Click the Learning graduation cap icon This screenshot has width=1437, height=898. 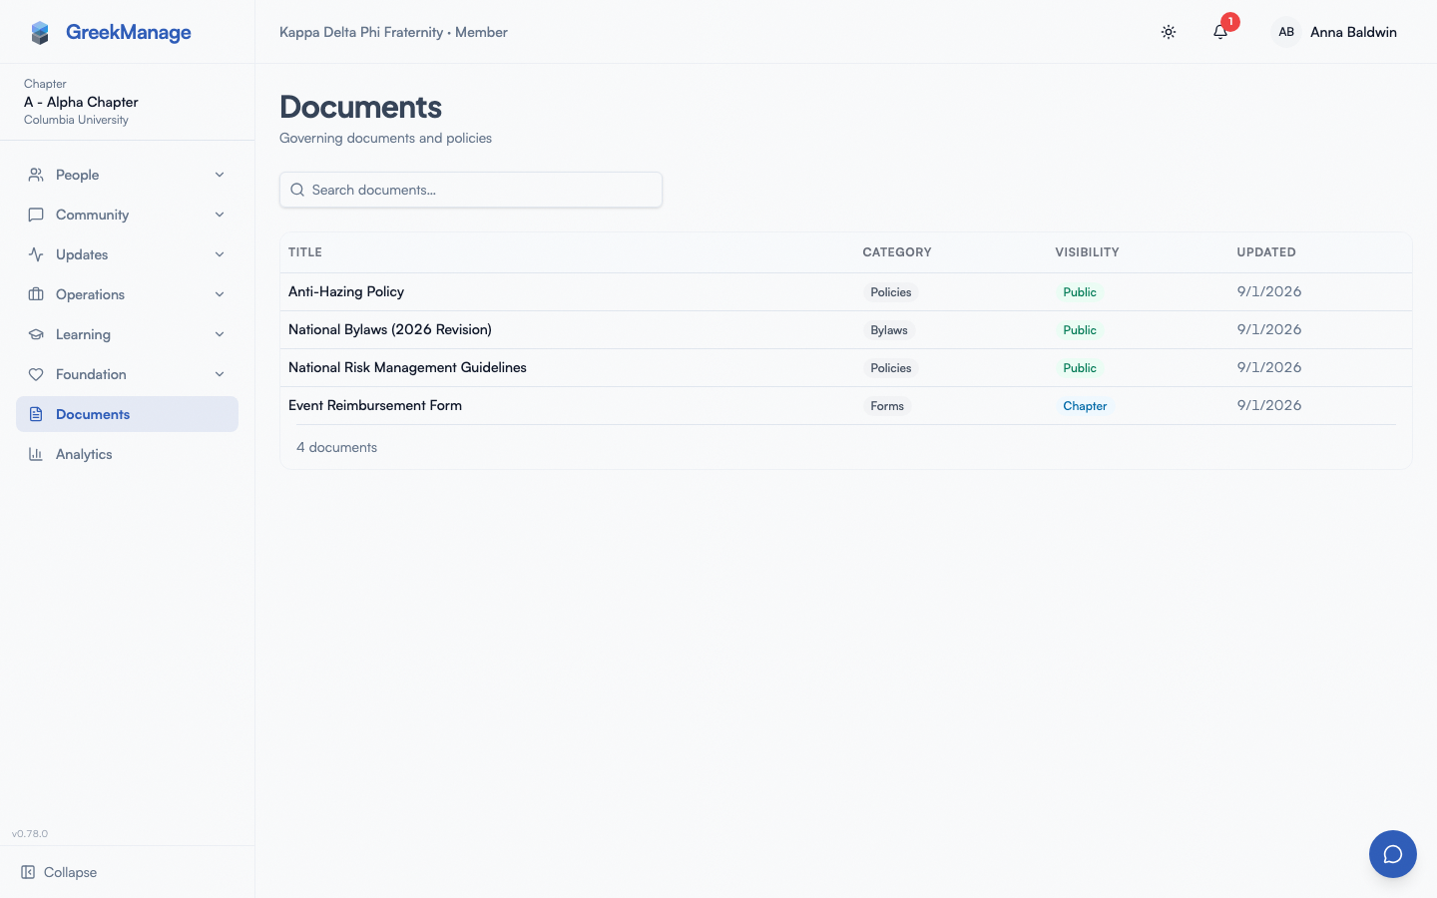click(36, 334)
